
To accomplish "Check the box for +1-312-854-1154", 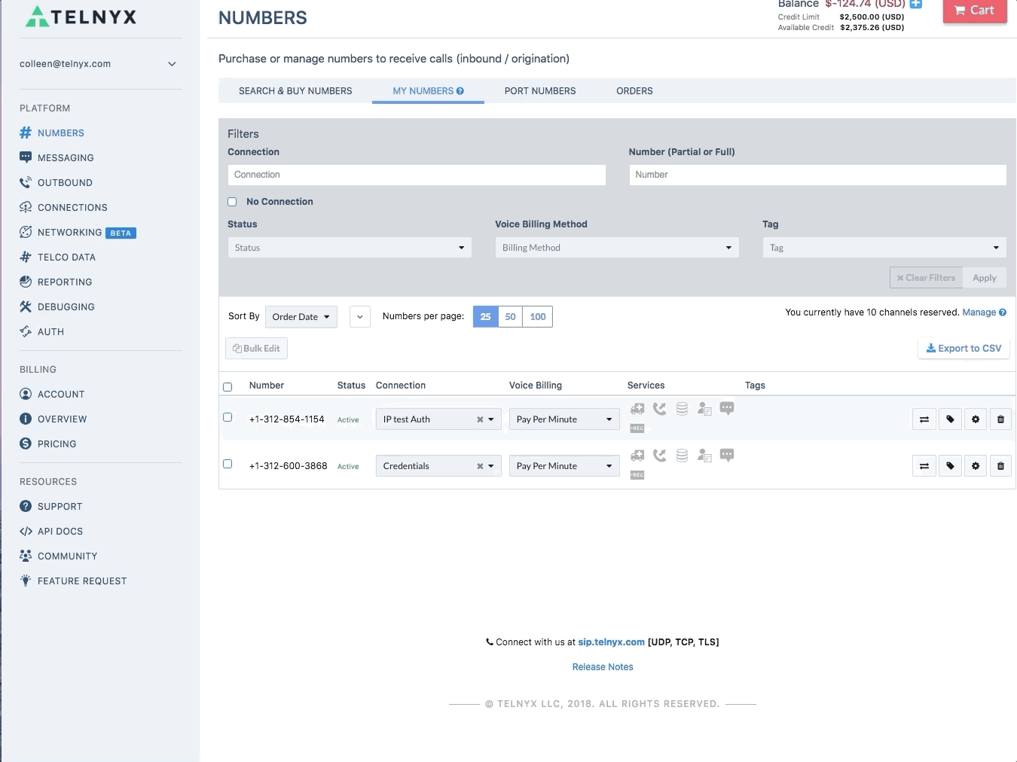I will click(228, 417).
